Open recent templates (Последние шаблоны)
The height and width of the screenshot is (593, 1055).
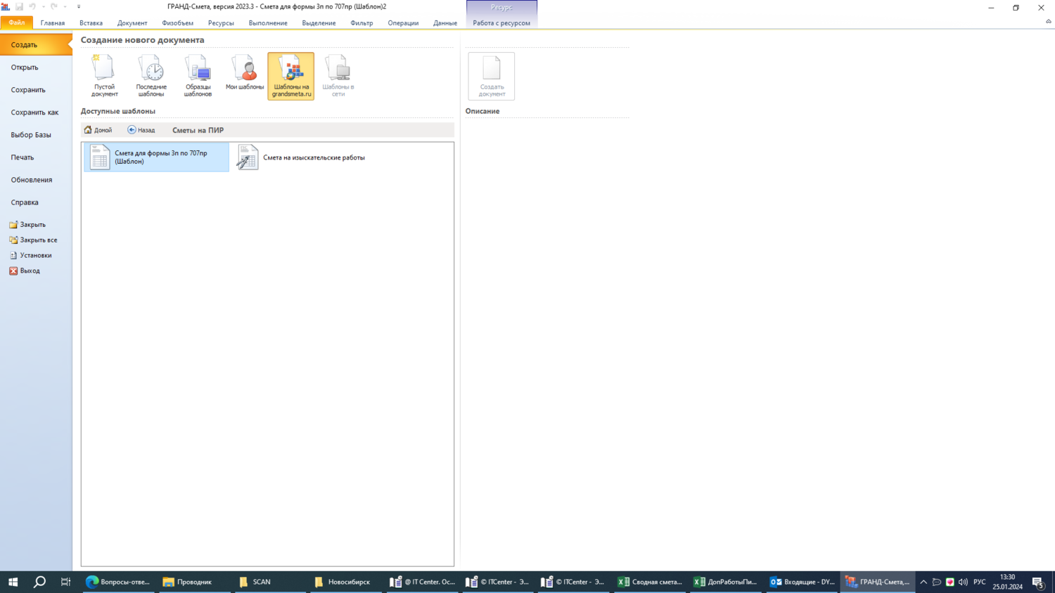[151, 76]
